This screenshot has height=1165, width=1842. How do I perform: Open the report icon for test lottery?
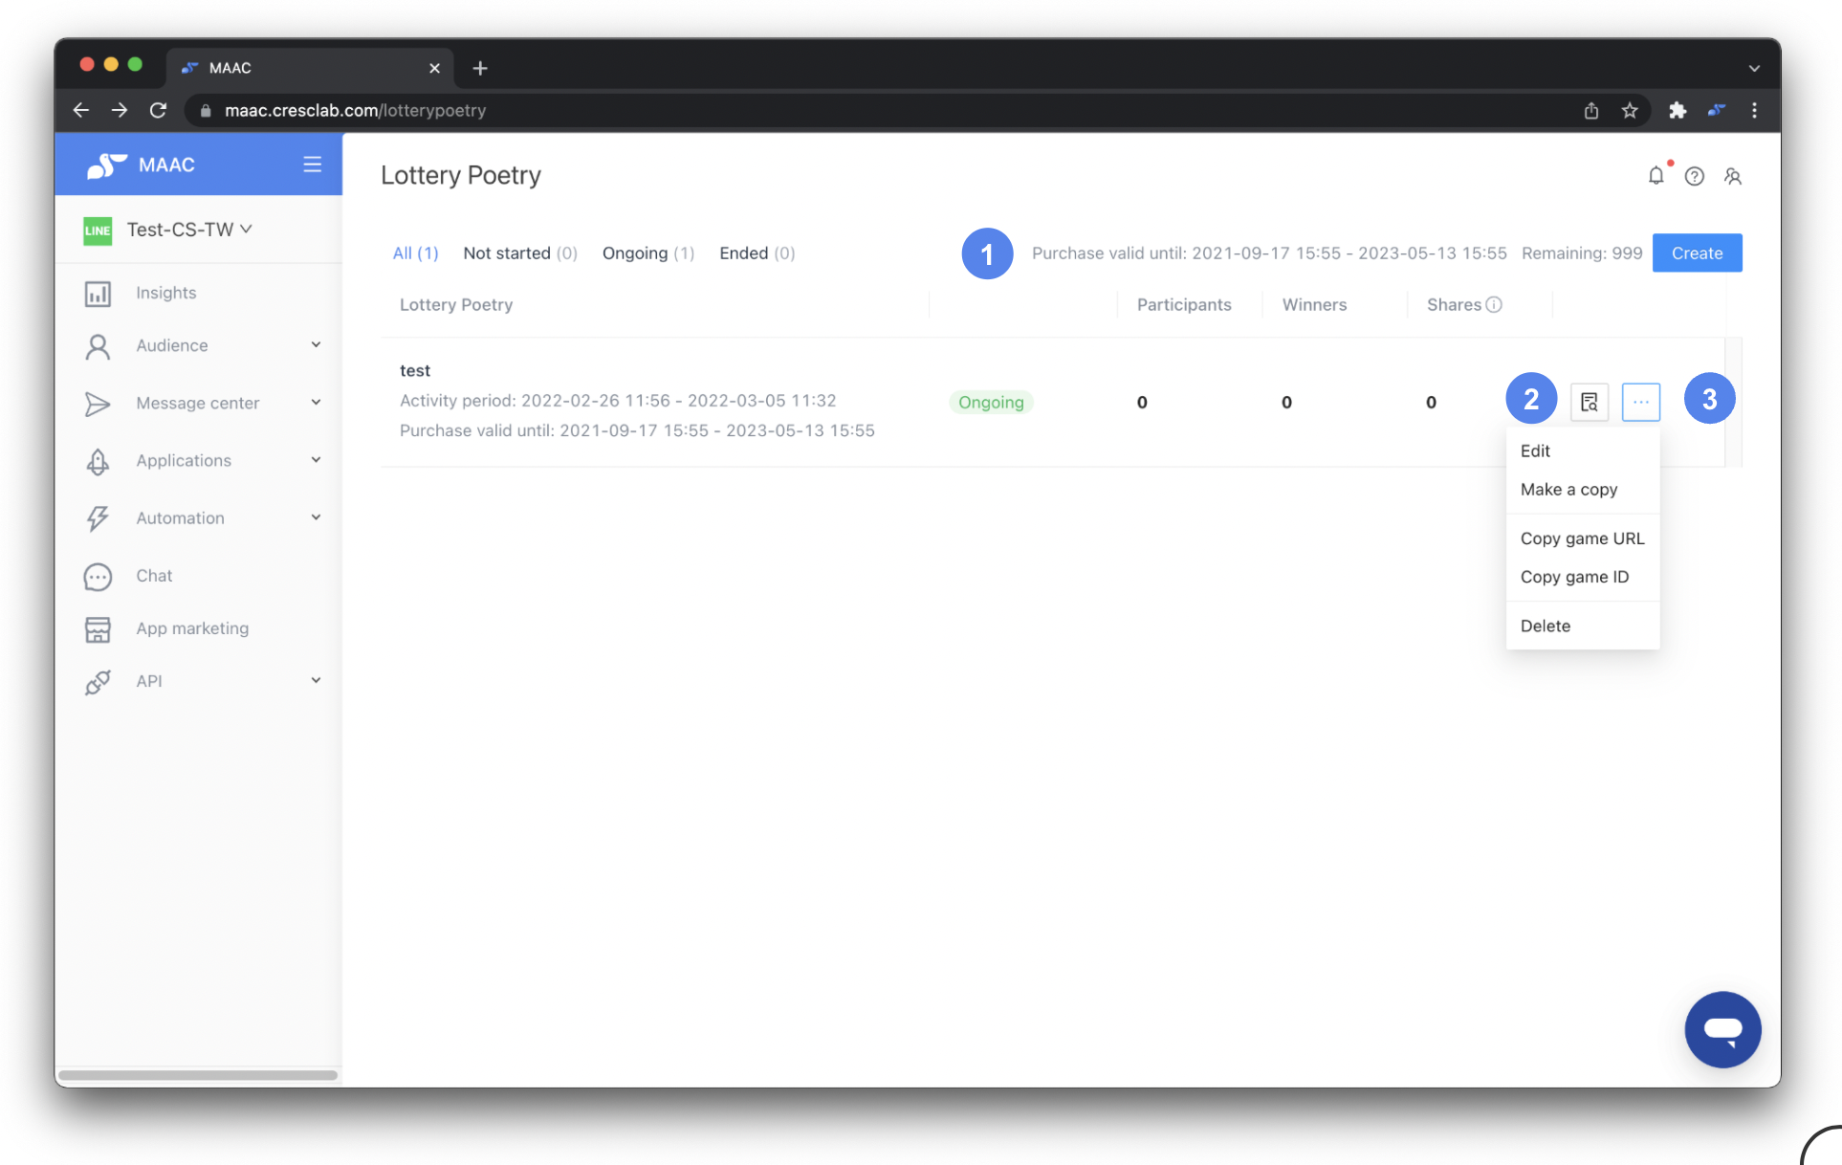pos(1589,402)
